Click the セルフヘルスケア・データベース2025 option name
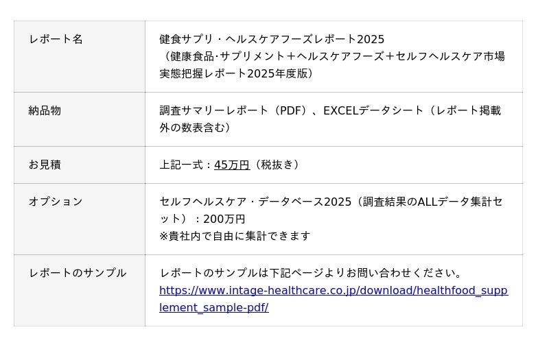 [255, 202]
